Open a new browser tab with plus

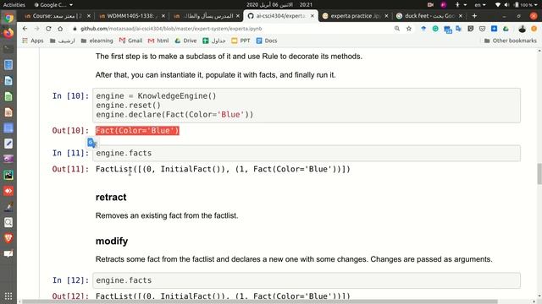[x=474, y=16]
